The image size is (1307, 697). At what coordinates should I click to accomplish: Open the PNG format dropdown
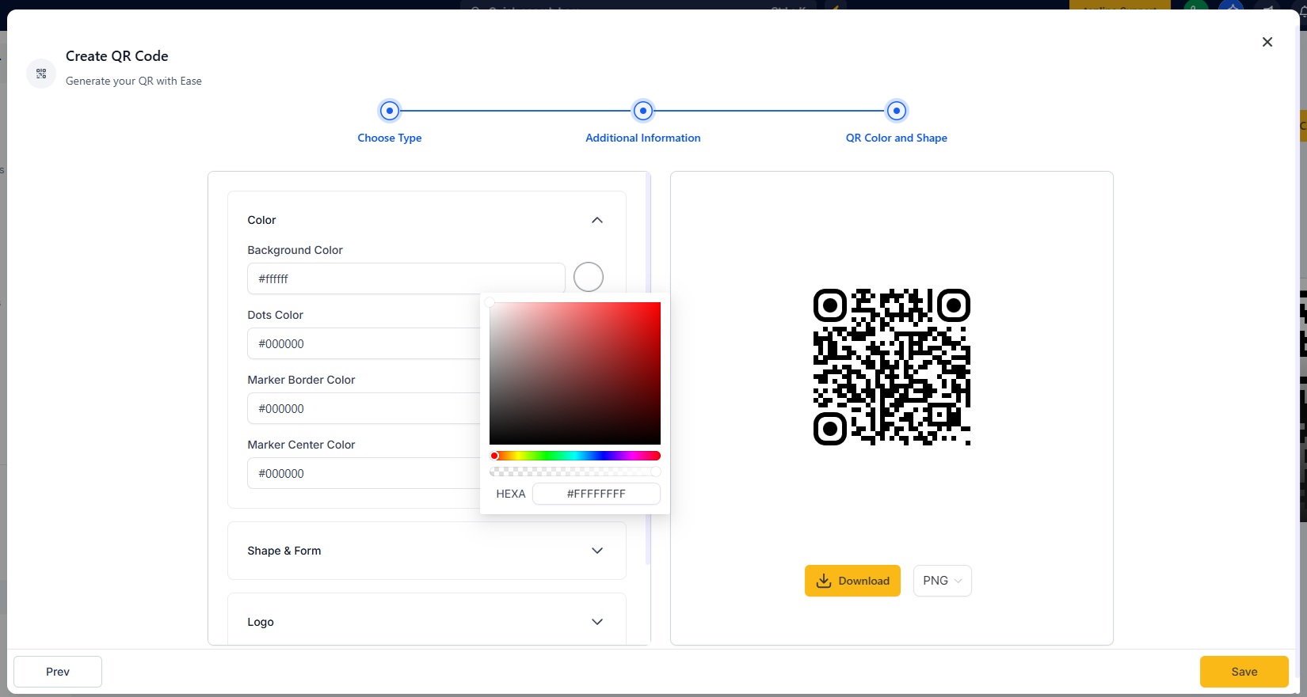click(943, 581)
